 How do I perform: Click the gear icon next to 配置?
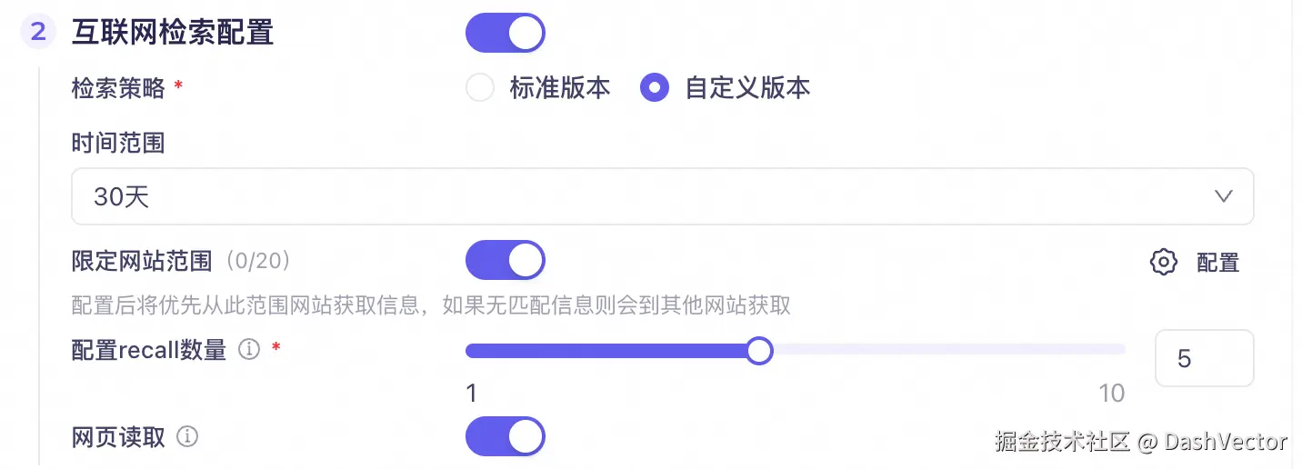[x=1164, y=263]
